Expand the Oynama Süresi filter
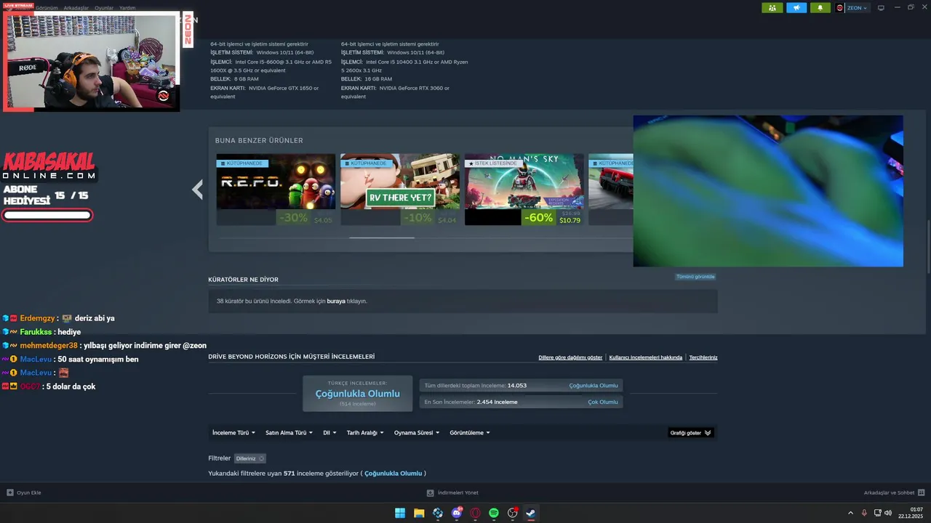The height and width of the screenshot is (523, 931). pyautogui.click(x=416, y=433)
